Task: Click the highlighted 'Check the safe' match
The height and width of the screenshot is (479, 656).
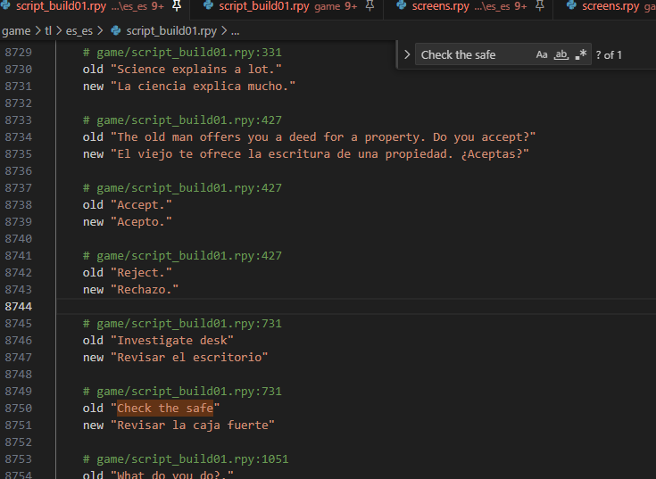Action: pos(165,408)
